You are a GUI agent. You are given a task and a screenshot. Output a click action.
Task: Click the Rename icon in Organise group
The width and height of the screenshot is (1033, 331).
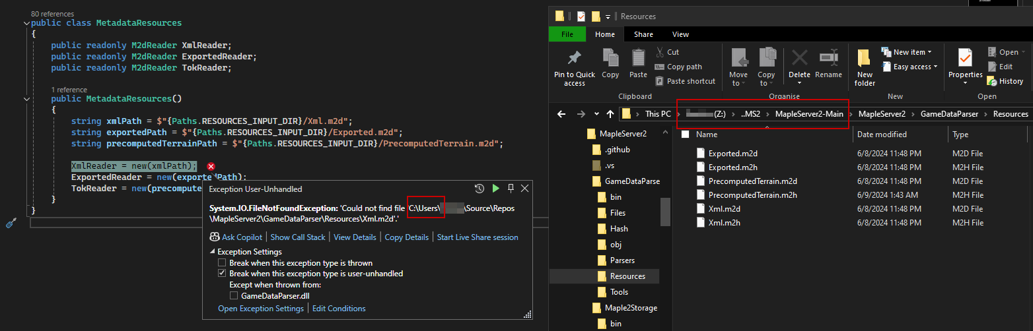828,58
